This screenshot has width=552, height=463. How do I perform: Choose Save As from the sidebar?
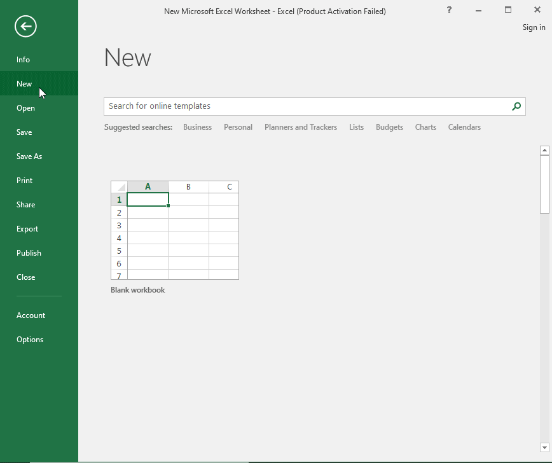coord(29,156)
